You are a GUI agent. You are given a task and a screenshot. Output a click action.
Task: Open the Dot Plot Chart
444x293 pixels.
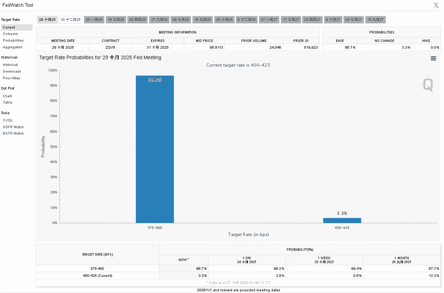pos(7,96)
